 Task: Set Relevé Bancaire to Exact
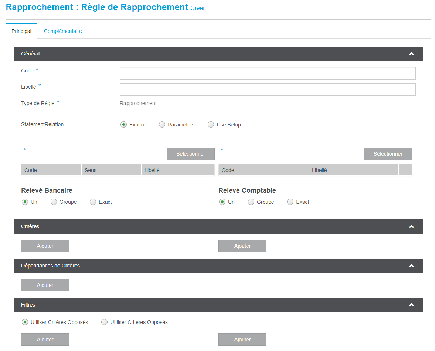[93, 202]
